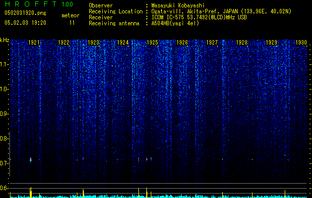312x198 pixels.
Task: Click the 1927 time marker
Action: tap(212, 42)
